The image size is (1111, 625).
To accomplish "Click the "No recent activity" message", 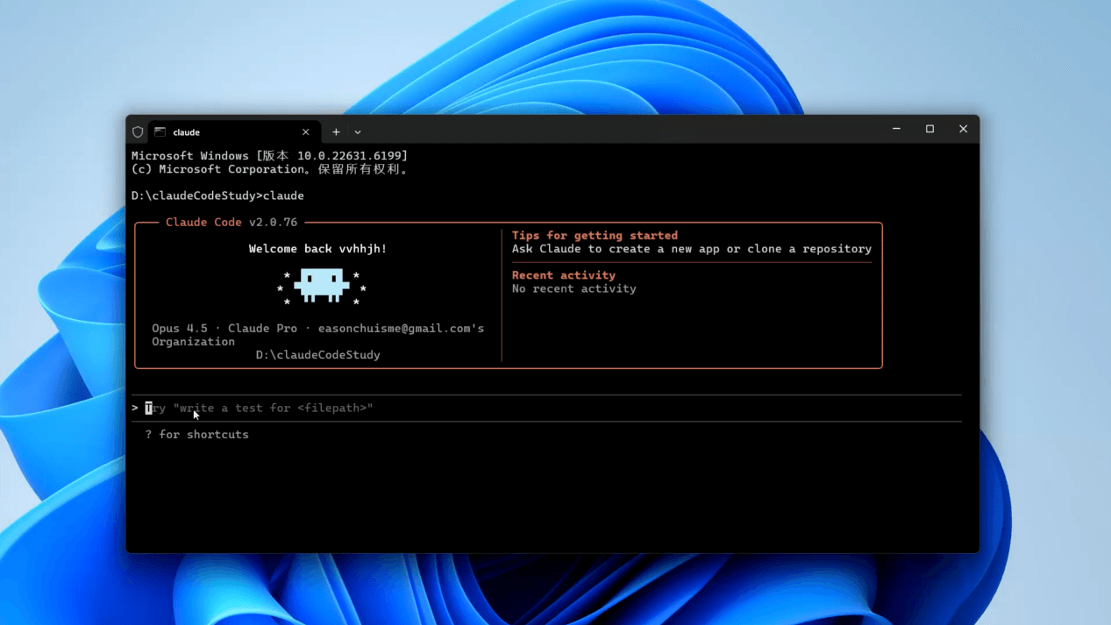I will (x=573, y=288).
